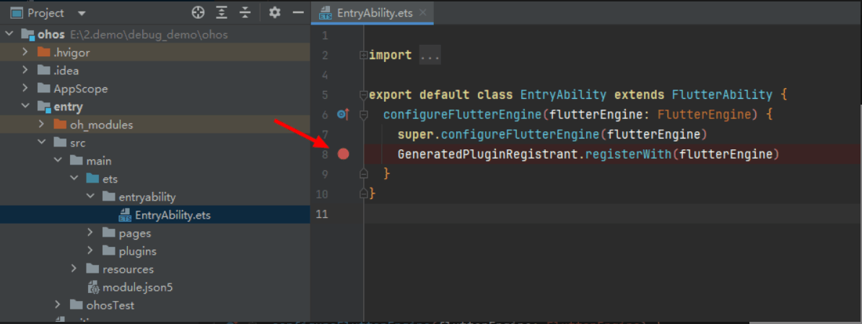Click the Collapse All toolbar icon
This screenshot has width=862, height=324.
coord(245,12)
